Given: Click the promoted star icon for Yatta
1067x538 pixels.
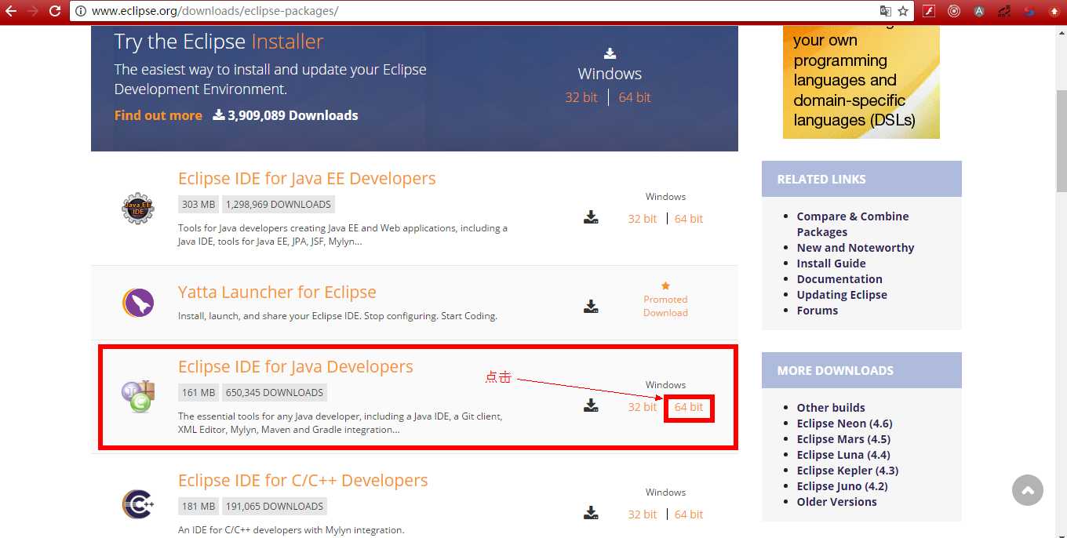Looking at the screenshot, I should tap(665, 286).
